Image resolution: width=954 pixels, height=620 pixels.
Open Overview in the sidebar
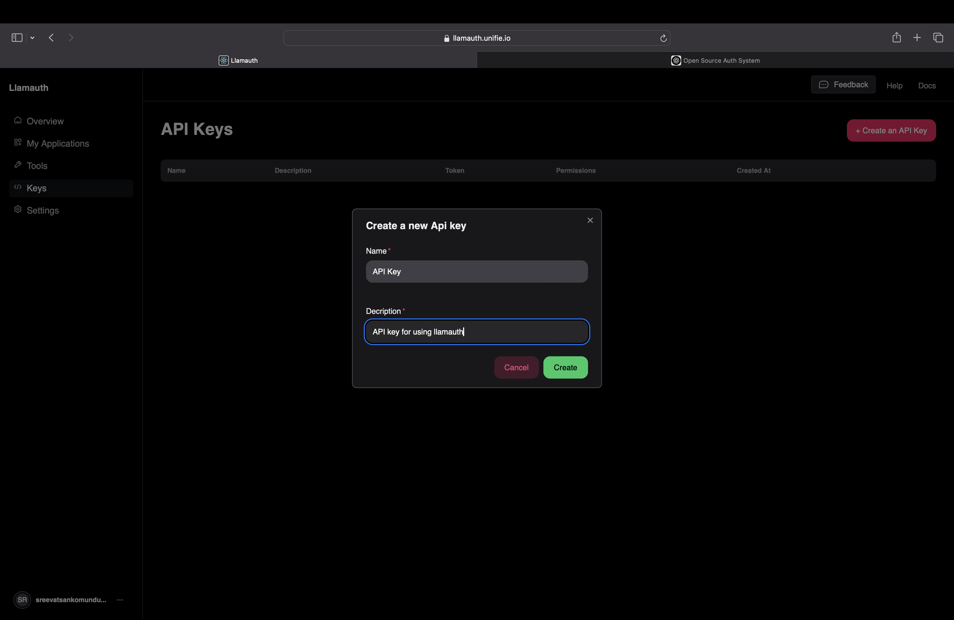pos(71,121)
